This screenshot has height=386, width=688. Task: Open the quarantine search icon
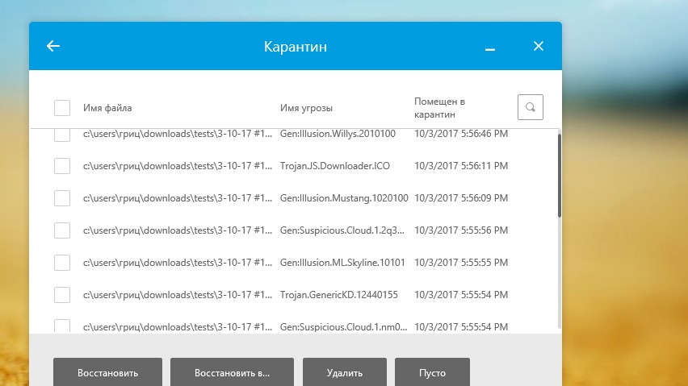coord(530,107)
